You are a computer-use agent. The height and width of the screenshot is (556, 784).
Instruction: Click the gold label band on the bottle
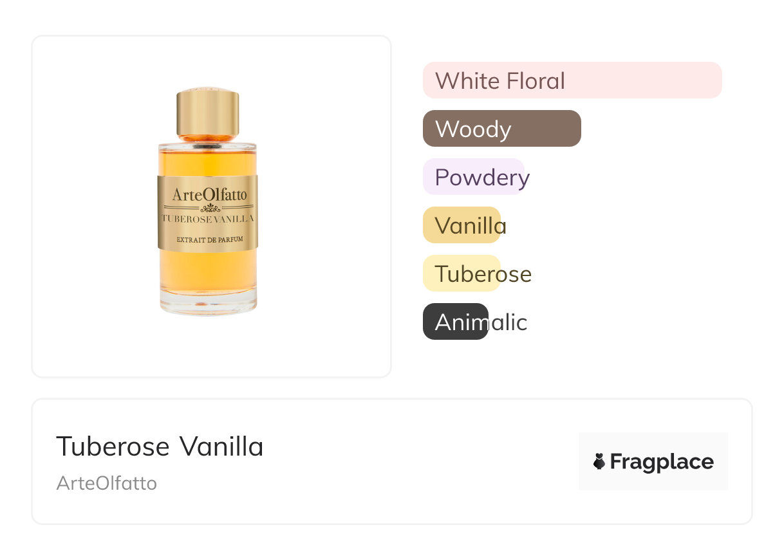click(x=207, y=212)
